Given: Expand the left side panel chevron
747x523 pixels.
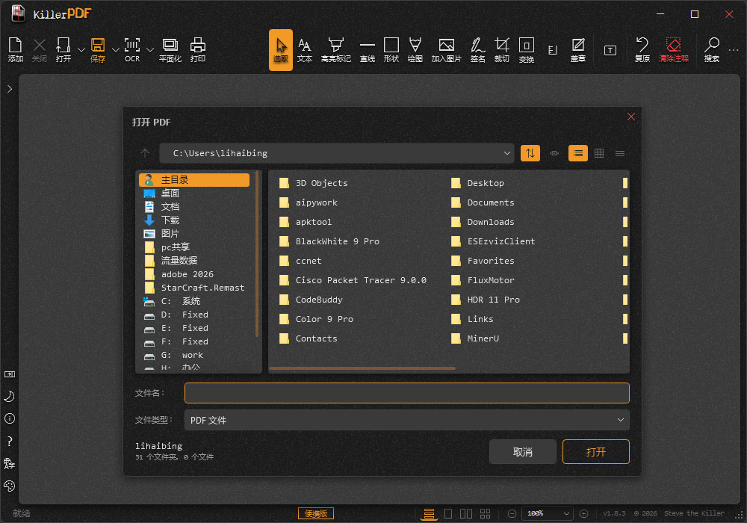Looking at the screenshot, I should click(10, 89).
